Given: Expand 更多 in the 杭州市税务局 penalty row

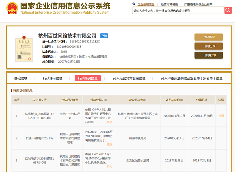Looking at the screenshot, I should pyautogui.click(x=110, y=144).
